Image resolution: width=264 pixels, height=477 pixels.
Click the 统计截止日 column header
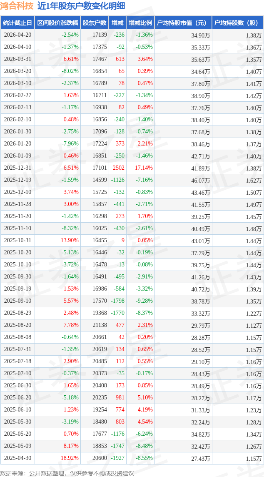point(17,23)
